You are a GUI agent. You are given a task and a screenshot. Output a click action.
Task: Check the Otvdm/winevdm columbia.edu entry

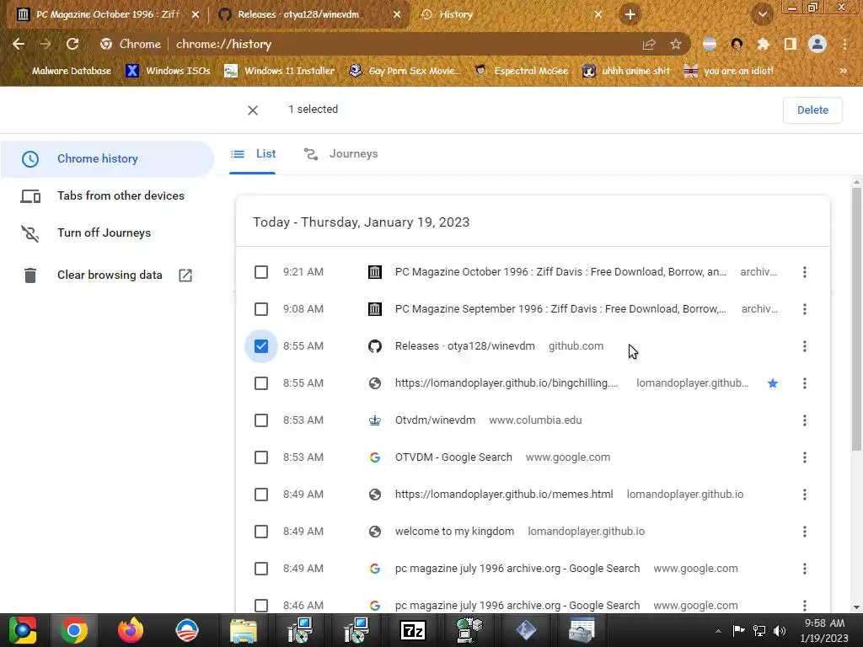click(261, 420)
